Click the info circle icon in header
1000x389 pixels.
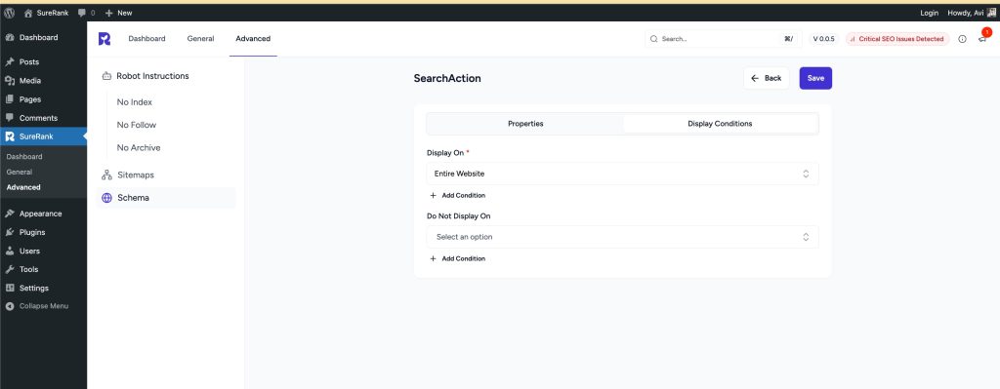pyautogui.click(x=962, y=39)
